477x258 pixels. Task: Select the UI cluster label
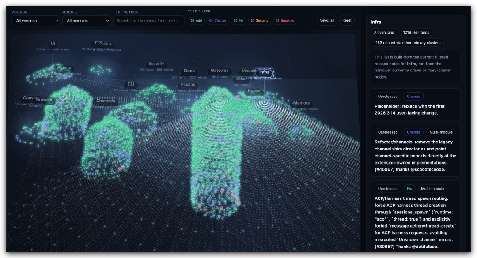pyautogui.click(x=53, y=44)
